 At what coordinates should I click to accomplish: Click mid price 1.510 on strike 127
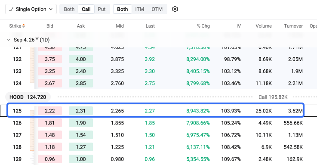point(117,135)
